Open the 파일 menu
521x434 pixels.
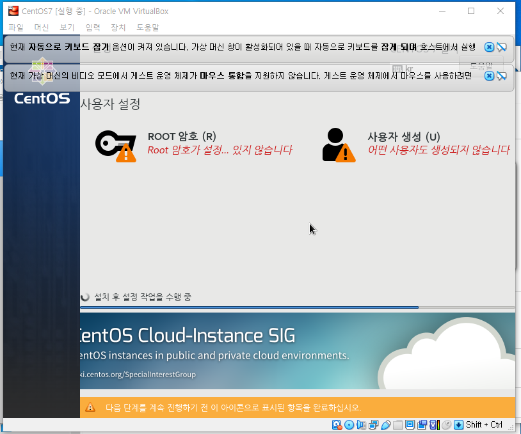15,27
